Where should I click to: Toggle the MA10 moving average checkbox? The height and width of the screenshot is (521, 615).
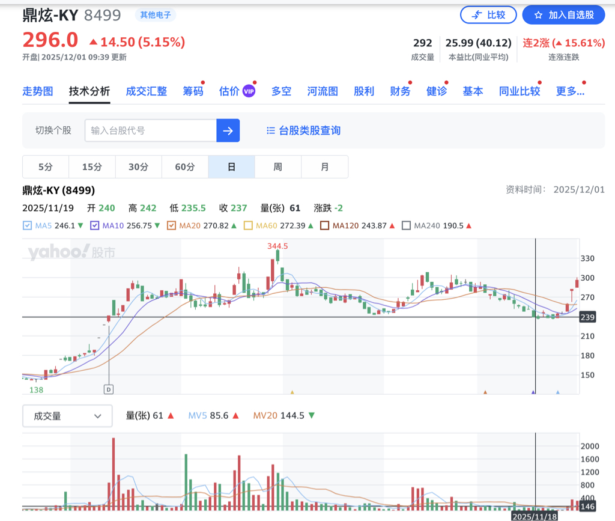click(x=94, y=226)
